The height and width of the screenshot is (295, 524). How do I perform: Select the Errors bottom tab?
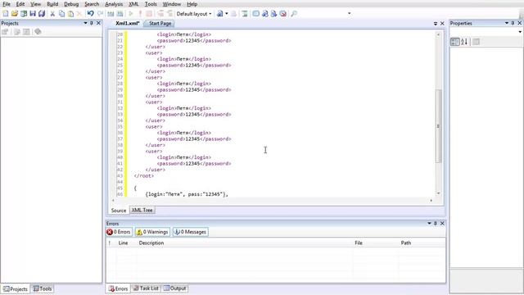[118, 288]
